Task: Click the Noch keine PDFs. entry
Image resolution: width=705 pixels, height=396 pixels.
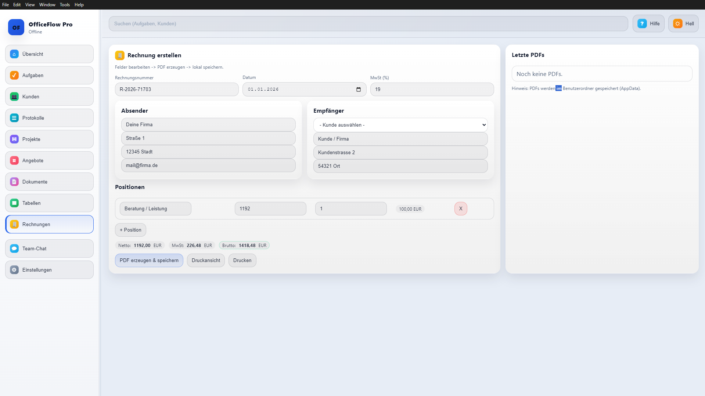Action: pos(602,74)
